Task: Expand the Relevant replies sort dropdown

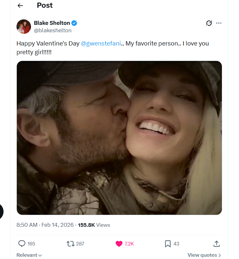Action: pyautogui.click(x=29, y=255)
